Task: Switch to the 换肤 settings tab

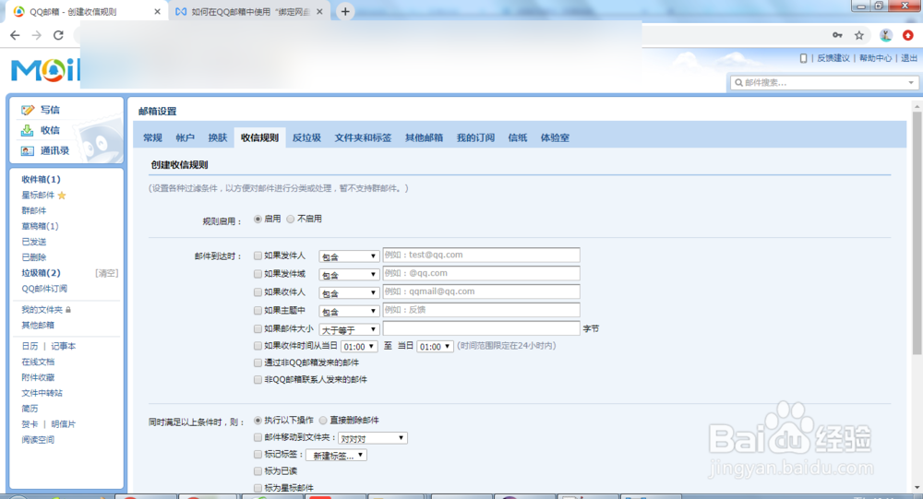Action: [x=217, y=137]
